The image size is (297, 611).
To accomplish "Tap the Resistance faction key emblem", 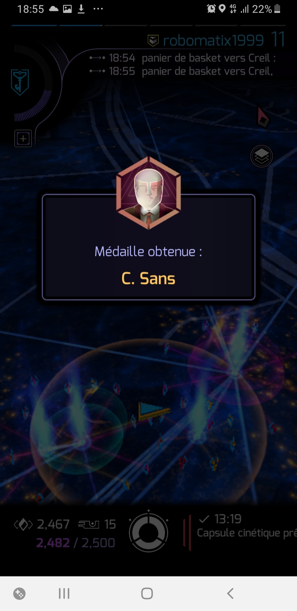I will [20, 82].
